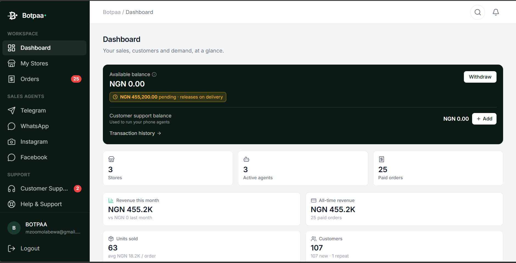The image size is (516, 263).
Task: Click the Facebook chat bubble icon
Action: (x=12, y=157)
